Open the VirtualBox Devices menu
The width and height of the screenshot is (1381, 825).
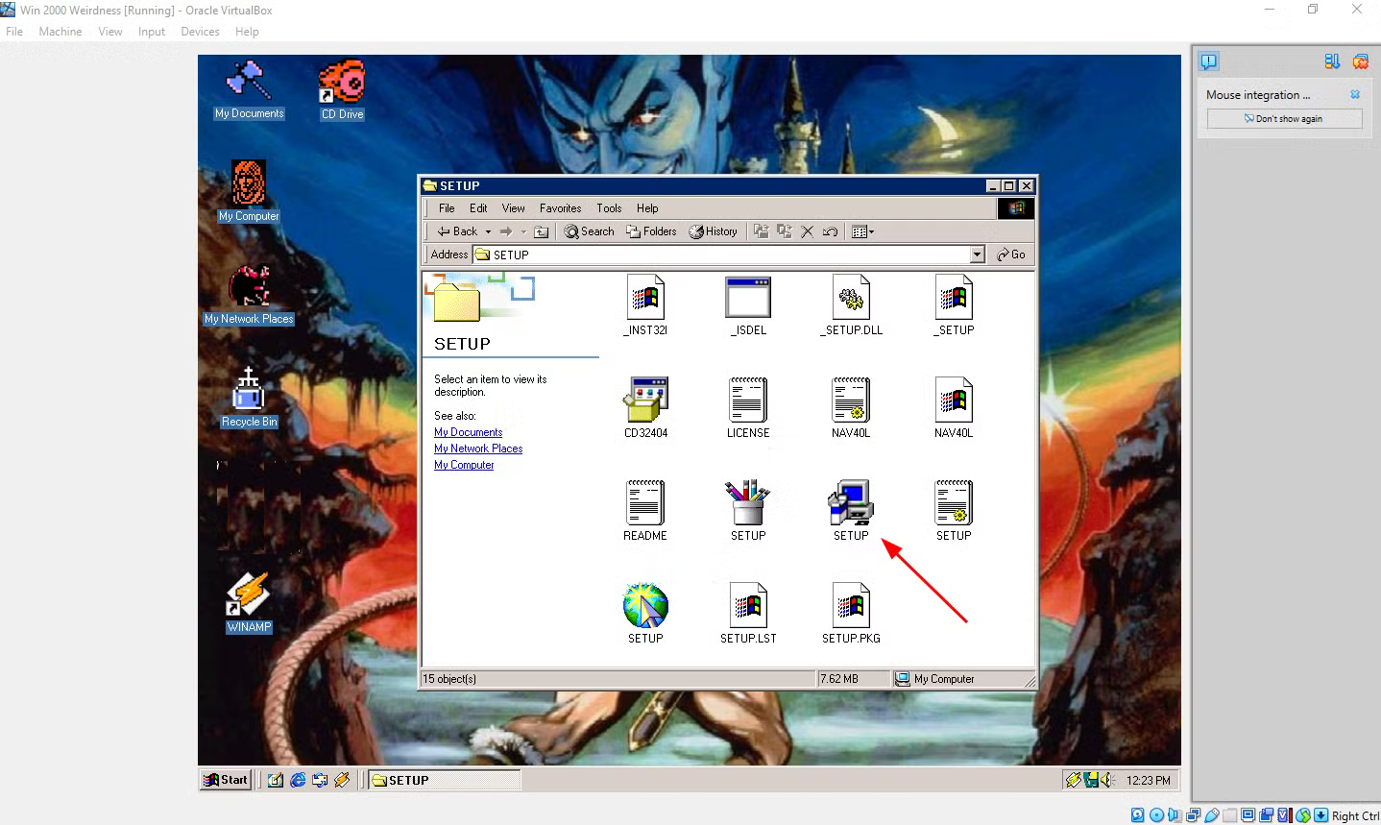[x=200, y=32]
